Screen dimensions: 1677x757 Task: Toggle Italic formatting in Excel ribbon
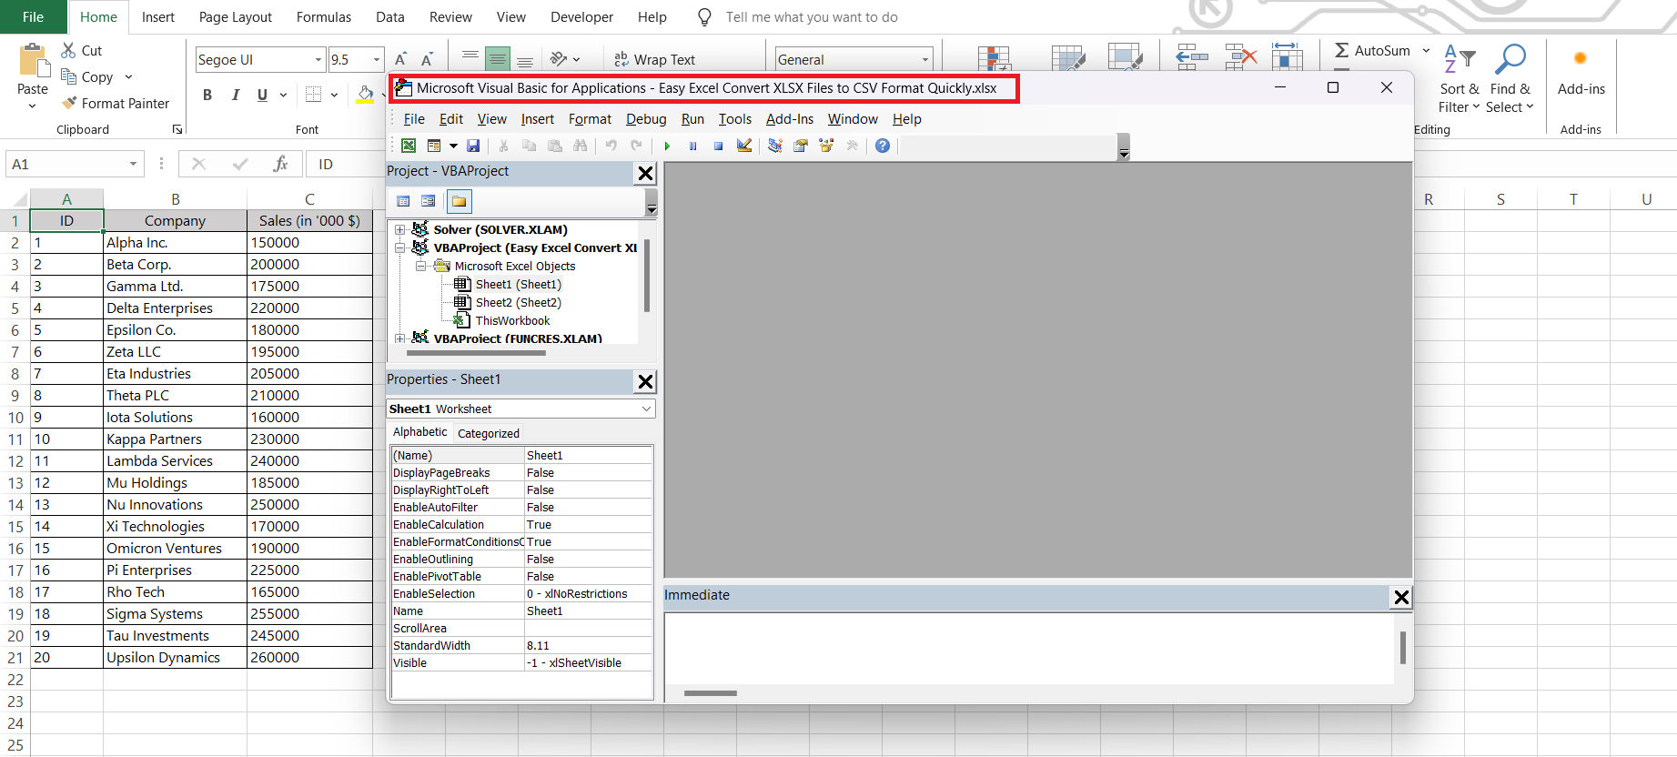[x=236, y=95]
